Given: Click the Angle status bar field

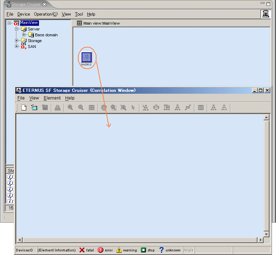Looking at the screenshot, I should 189,250.
